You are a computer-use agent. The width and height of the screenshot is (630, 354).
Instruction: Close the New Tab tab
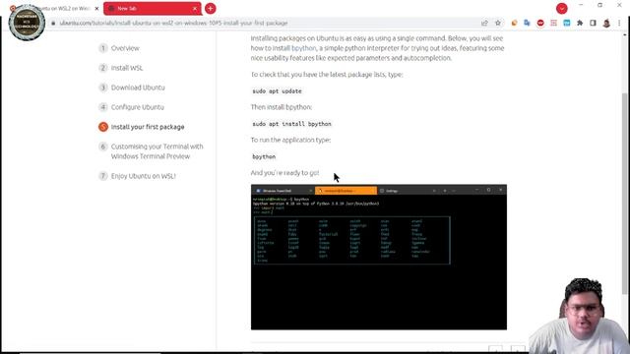pos(195,9)
